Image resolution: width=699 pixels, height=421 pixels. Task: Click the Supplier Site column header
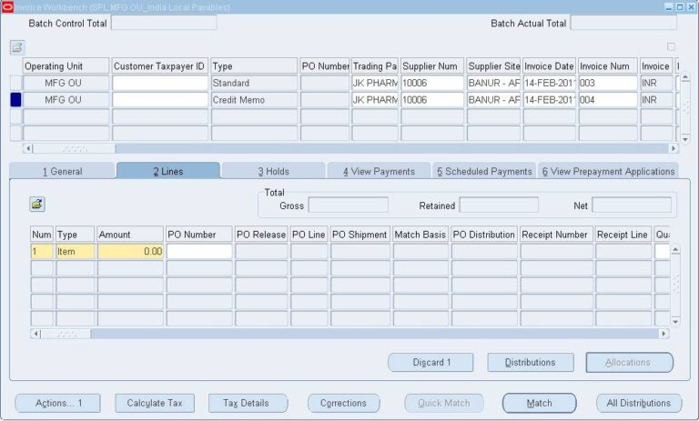pos(493,66)
